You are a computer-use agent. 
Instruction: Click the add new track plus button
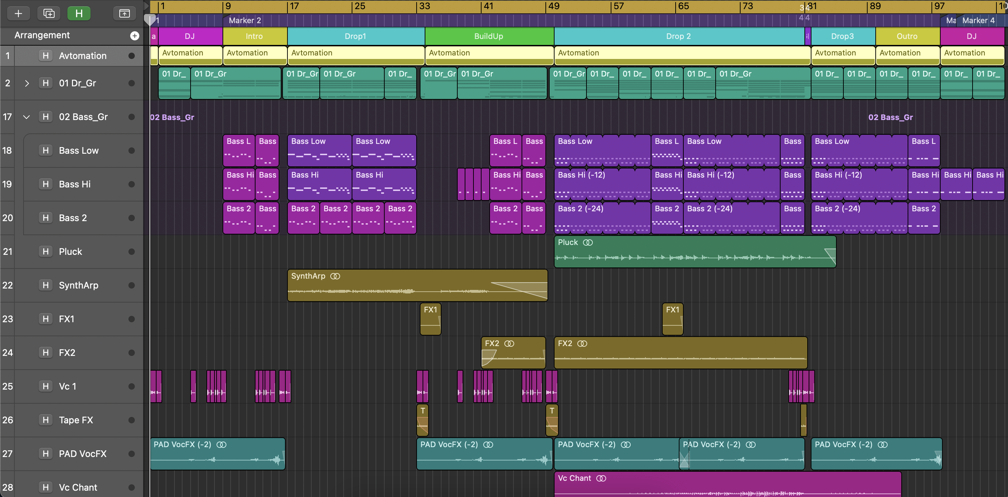18,14
